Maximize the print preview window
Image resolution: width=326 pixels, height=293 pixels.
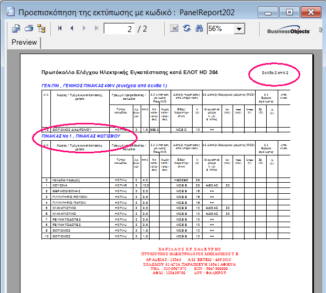tap(288, 11)
